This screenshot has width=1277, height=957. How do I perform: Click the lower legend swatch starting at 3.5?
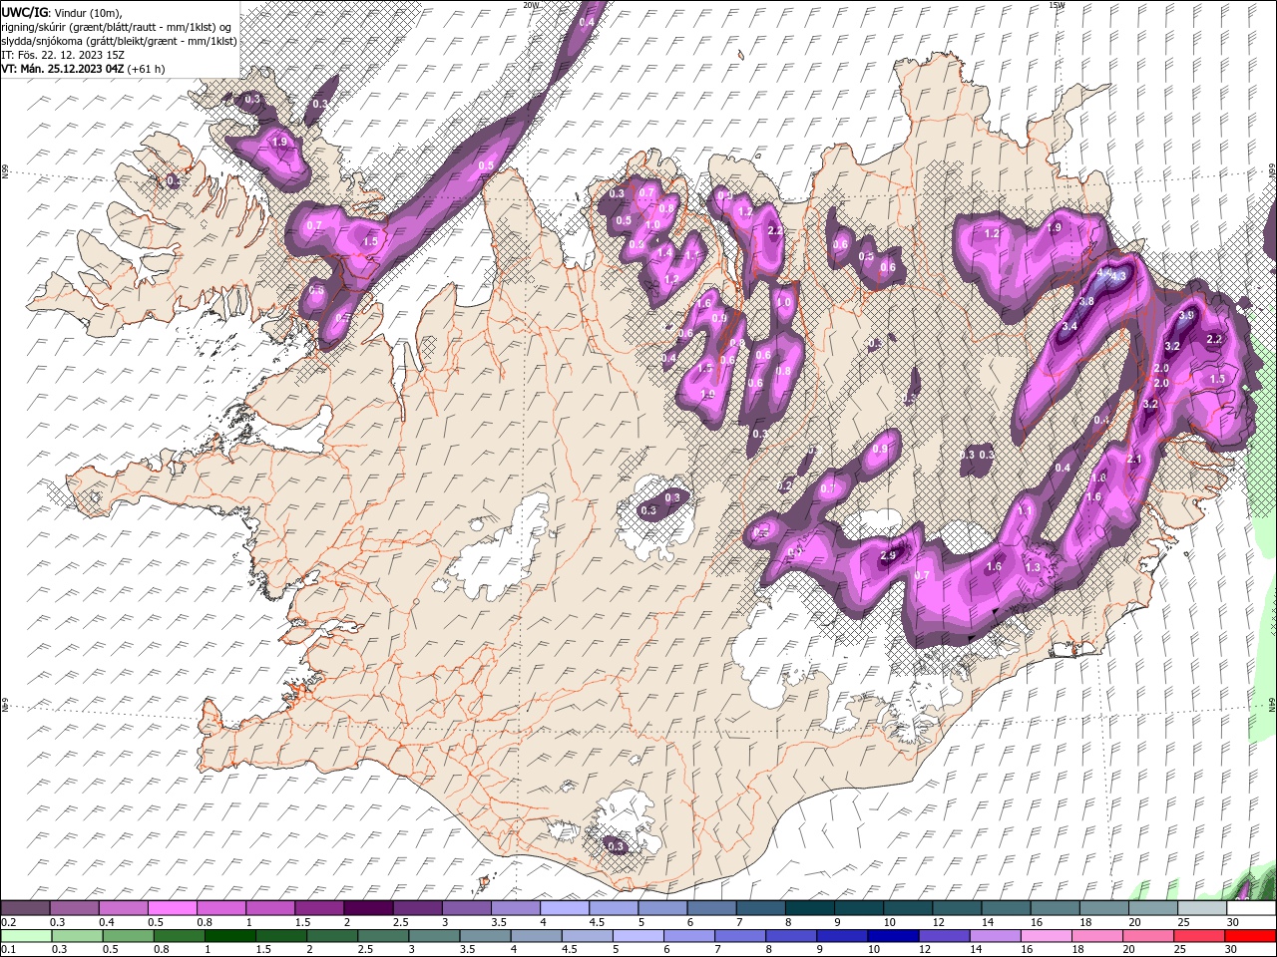point(486,936)
